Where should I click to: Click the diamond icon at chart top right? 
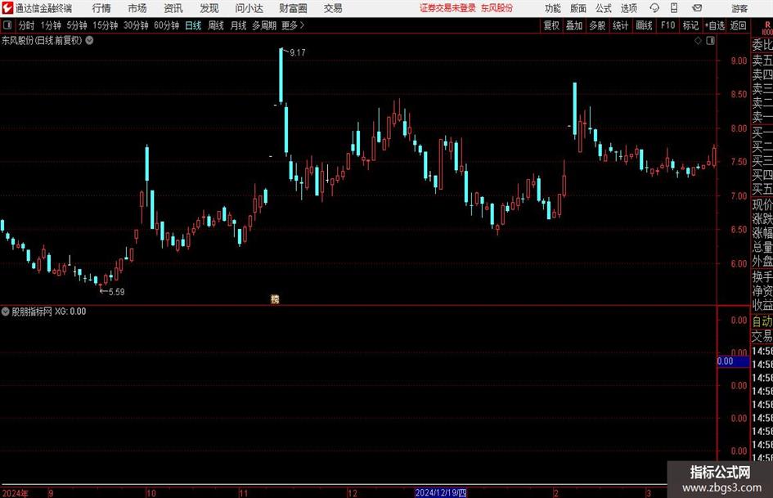(698, 41)
